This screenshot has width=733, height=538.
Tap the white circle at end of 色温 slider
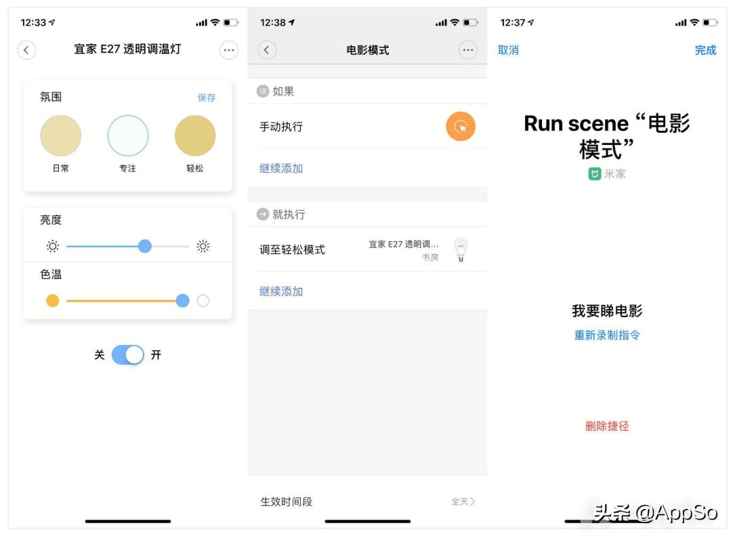(x=203, y=301)
